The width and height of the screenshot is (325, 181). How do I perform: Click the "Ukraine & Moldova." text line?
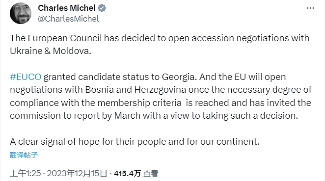click(51, 51)
